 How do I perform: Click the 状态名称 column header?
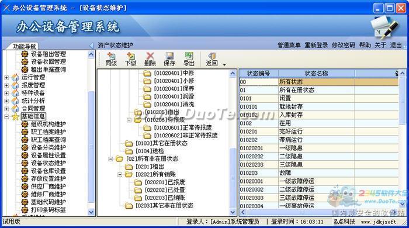pyautogui.click(x=317, y=74)
